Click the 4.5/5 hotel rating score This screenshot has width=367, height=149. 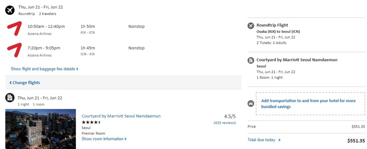pyautogui.click(x=230, y=116)
